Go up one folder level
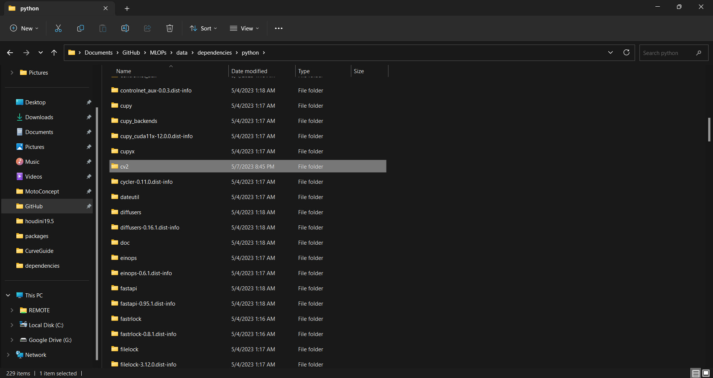The height and width of the screenshot is (378, 713). [x=54, y=53]
